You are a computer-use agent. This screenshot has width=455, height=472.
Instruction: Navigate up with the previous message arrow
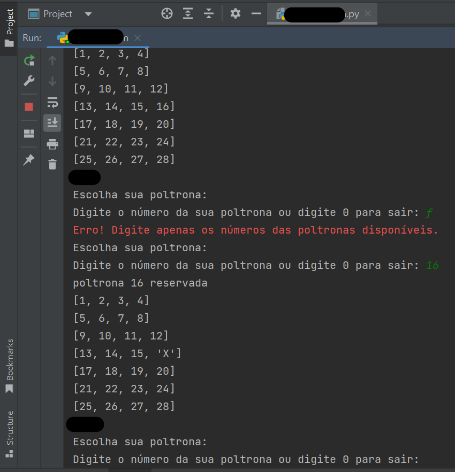[52, 60]
